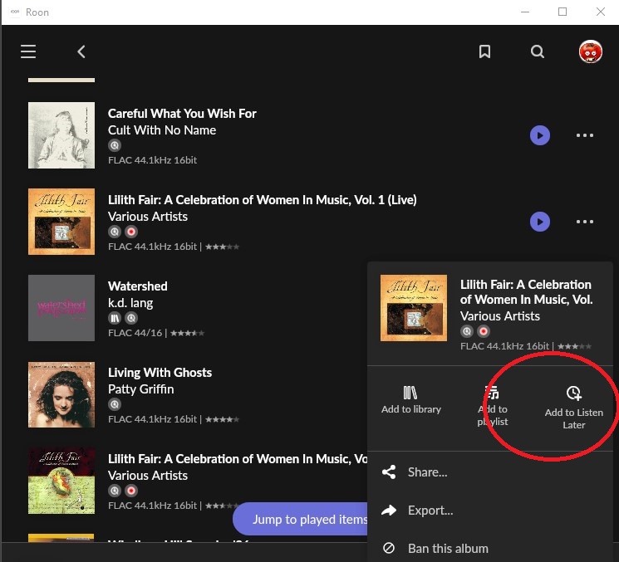Click Lilith Fair title in popup header
This screenshot has width=619, height=562.
526,292
